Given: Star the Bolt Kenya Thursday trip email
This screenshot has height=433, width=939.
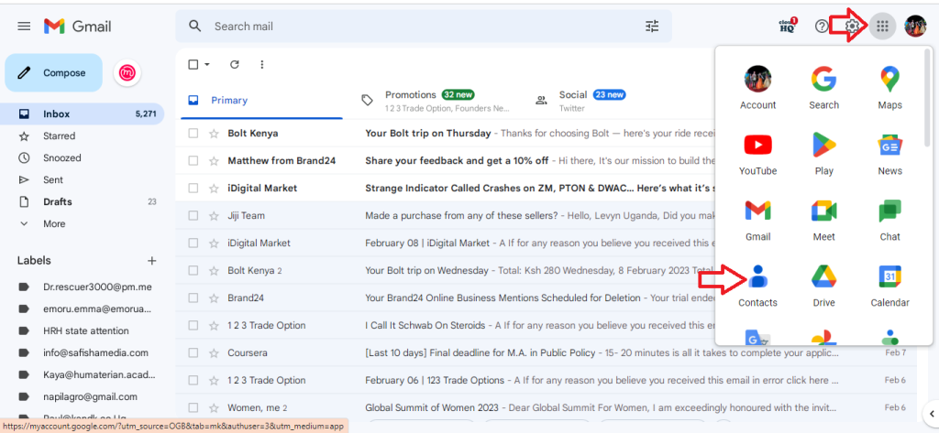Looking at the screenshot, I should [214, 134].
